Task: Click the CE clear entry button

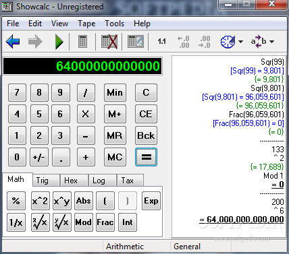Action: coord(146,114)
